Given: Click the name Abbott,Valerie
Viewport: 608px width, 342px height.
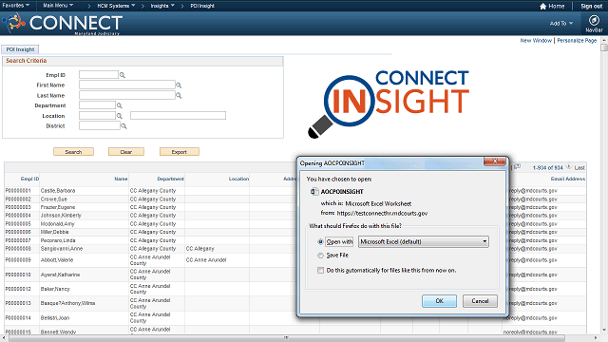Looking at the screenshot, I should pyautogui.click(x=57, y=260).
